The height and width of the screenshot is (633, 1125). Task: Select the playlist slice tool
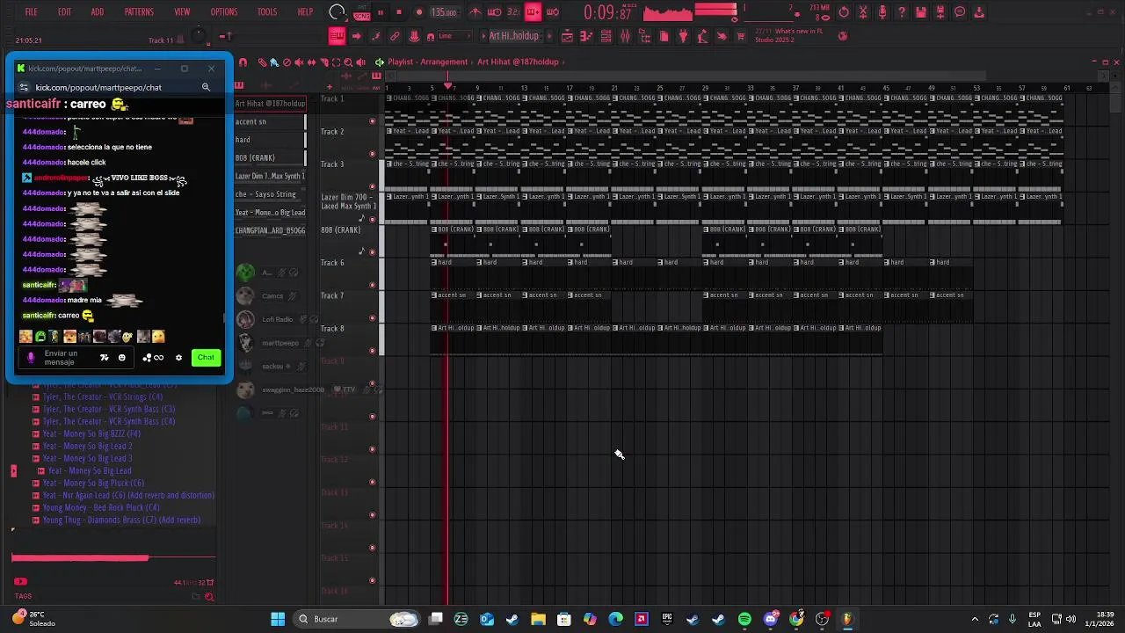tap(323, 62)
